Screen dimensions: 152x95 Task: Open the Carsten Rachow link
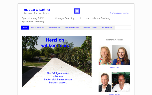[115, 94]
